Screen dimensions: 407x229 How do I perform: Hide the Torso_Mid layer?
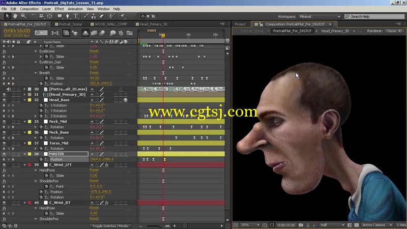(4, 143)
